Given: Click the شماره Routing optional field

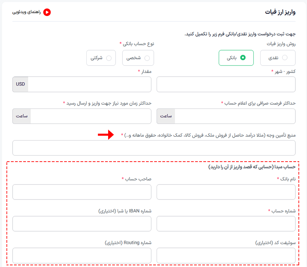Looking at the screenshot, I should (x=82, y=255).
